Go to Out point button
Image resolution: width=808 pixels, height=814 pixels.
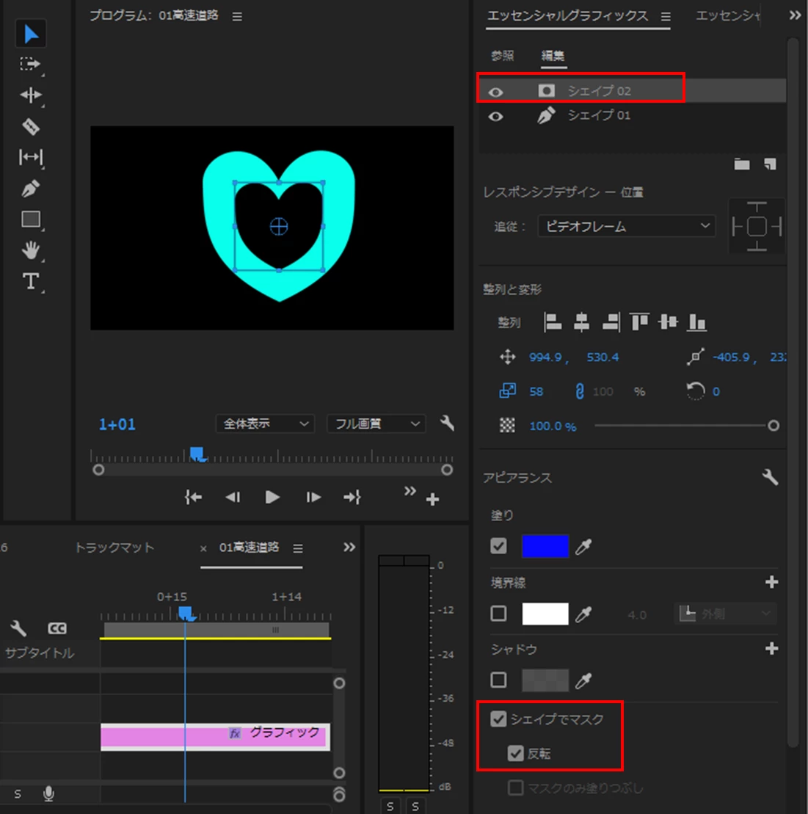pos(352,498)
